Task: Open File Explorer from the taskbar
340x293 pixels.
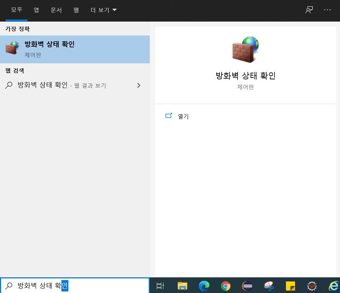Action: (182, 286)
